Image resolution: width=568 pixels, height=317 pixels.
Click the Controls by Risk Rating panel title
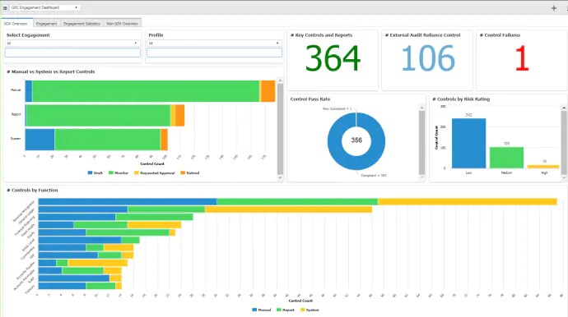point(461,99)
